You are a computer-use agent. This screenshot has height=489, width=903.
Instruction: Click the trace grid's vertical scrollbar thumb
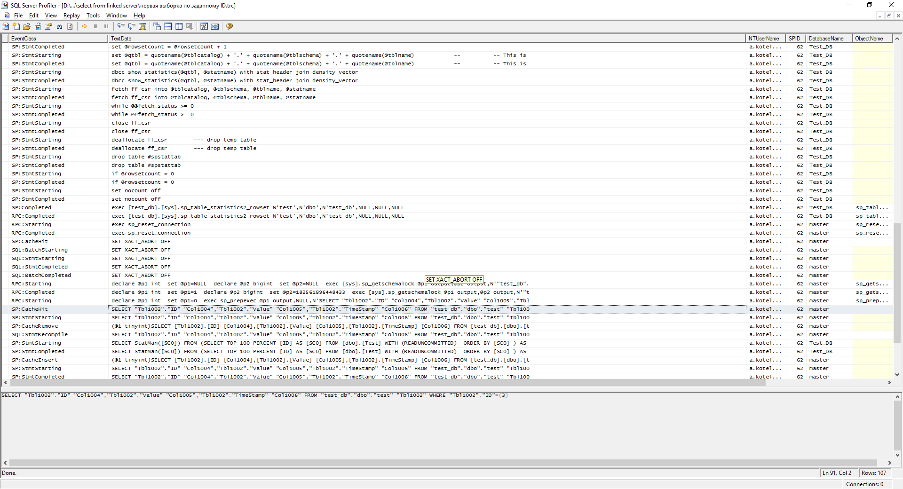[x=897, y=282]
